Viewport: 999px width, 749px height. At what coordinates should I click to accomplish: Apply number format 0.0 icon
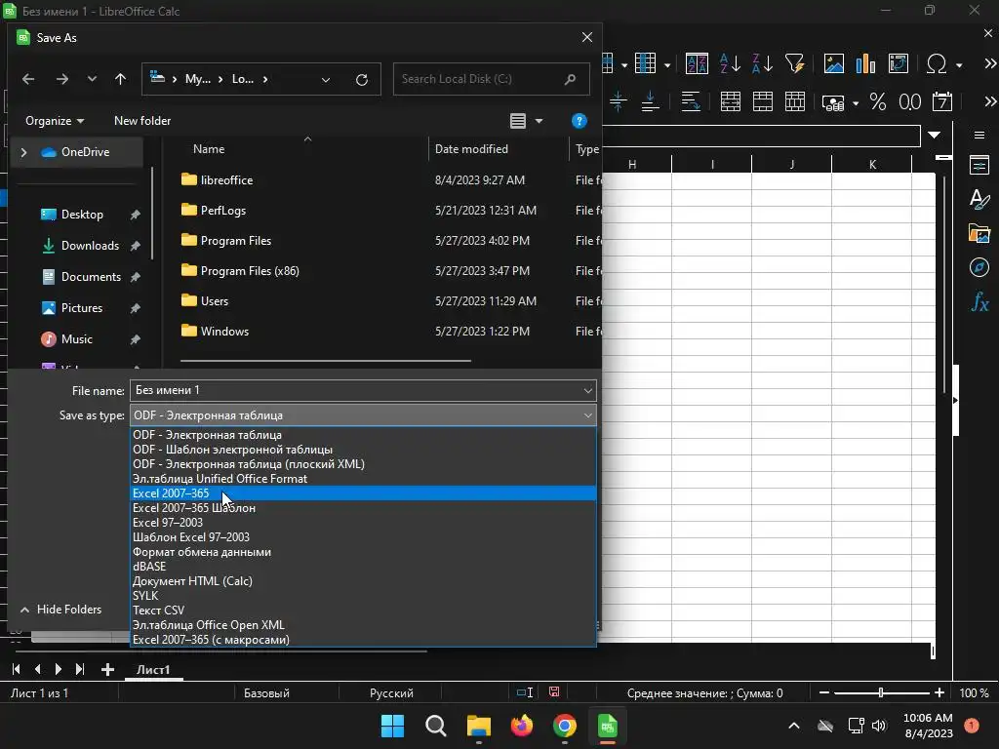pyautogui.click(x=910, y=101)
